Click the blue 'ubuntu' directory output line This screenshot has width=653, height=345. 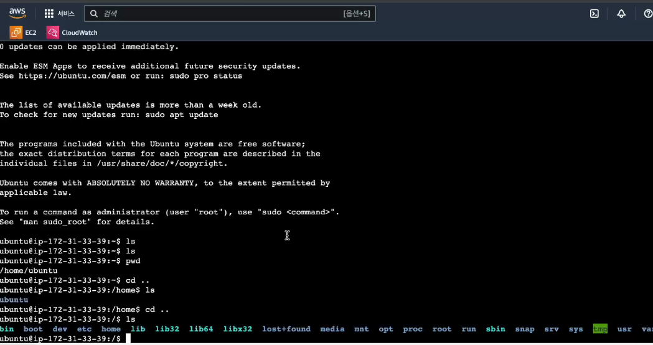click(x=14, y=300)
